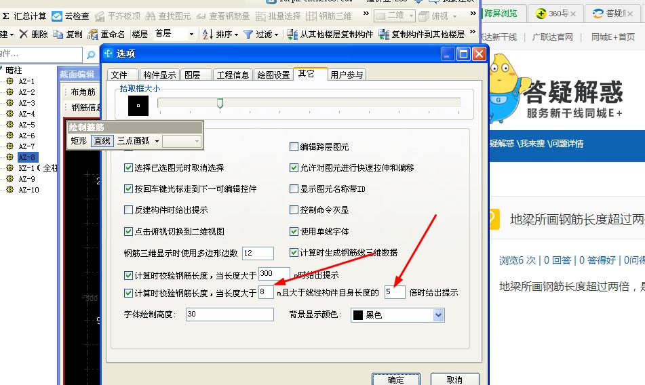Open 钢筋三维 view icon
Screen dimensions: 645x385
pos(311,16)
